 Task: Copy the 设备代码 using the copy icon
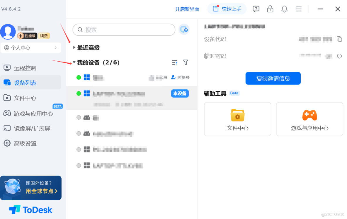click(x=340, y=39)
